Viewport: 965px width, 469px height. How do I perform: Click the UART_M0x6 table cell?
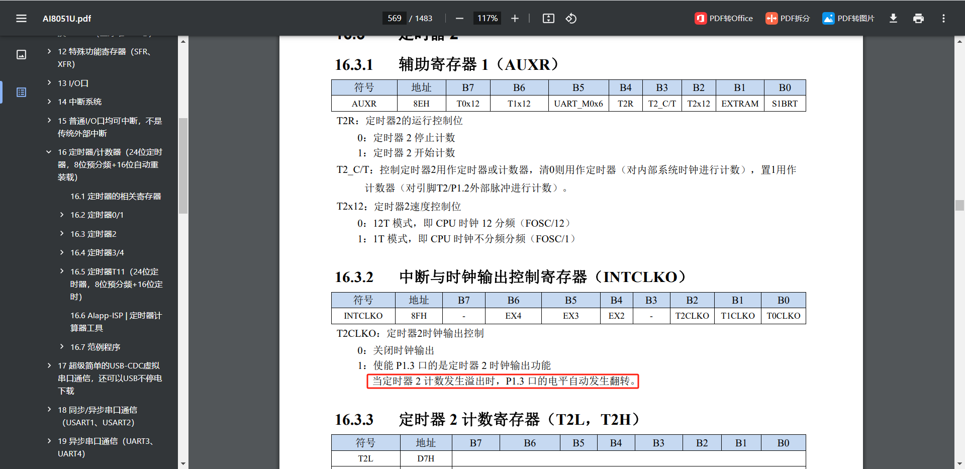[578, 104]
